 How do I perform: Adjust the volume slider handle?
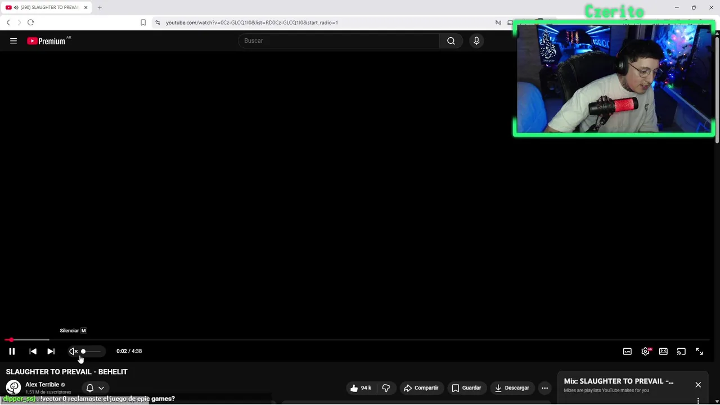point(83,351)
